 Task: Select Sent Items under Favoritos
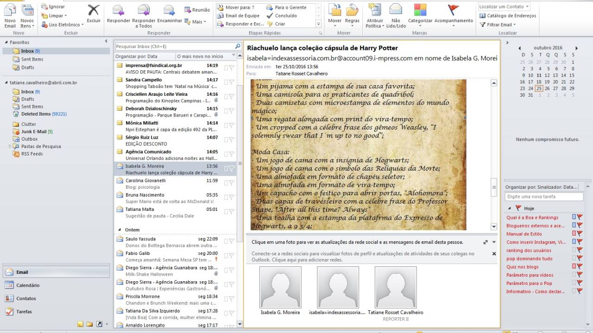pyautogui.click(x=32, y=59)
